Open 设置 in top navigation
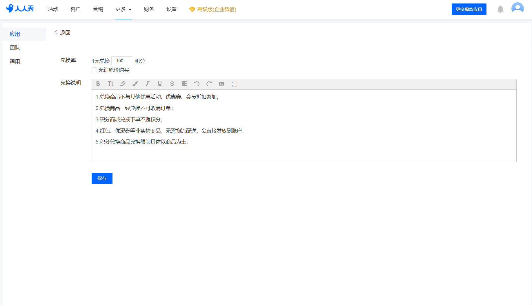This screenshot has width=532, height=305. coord(172,9)
